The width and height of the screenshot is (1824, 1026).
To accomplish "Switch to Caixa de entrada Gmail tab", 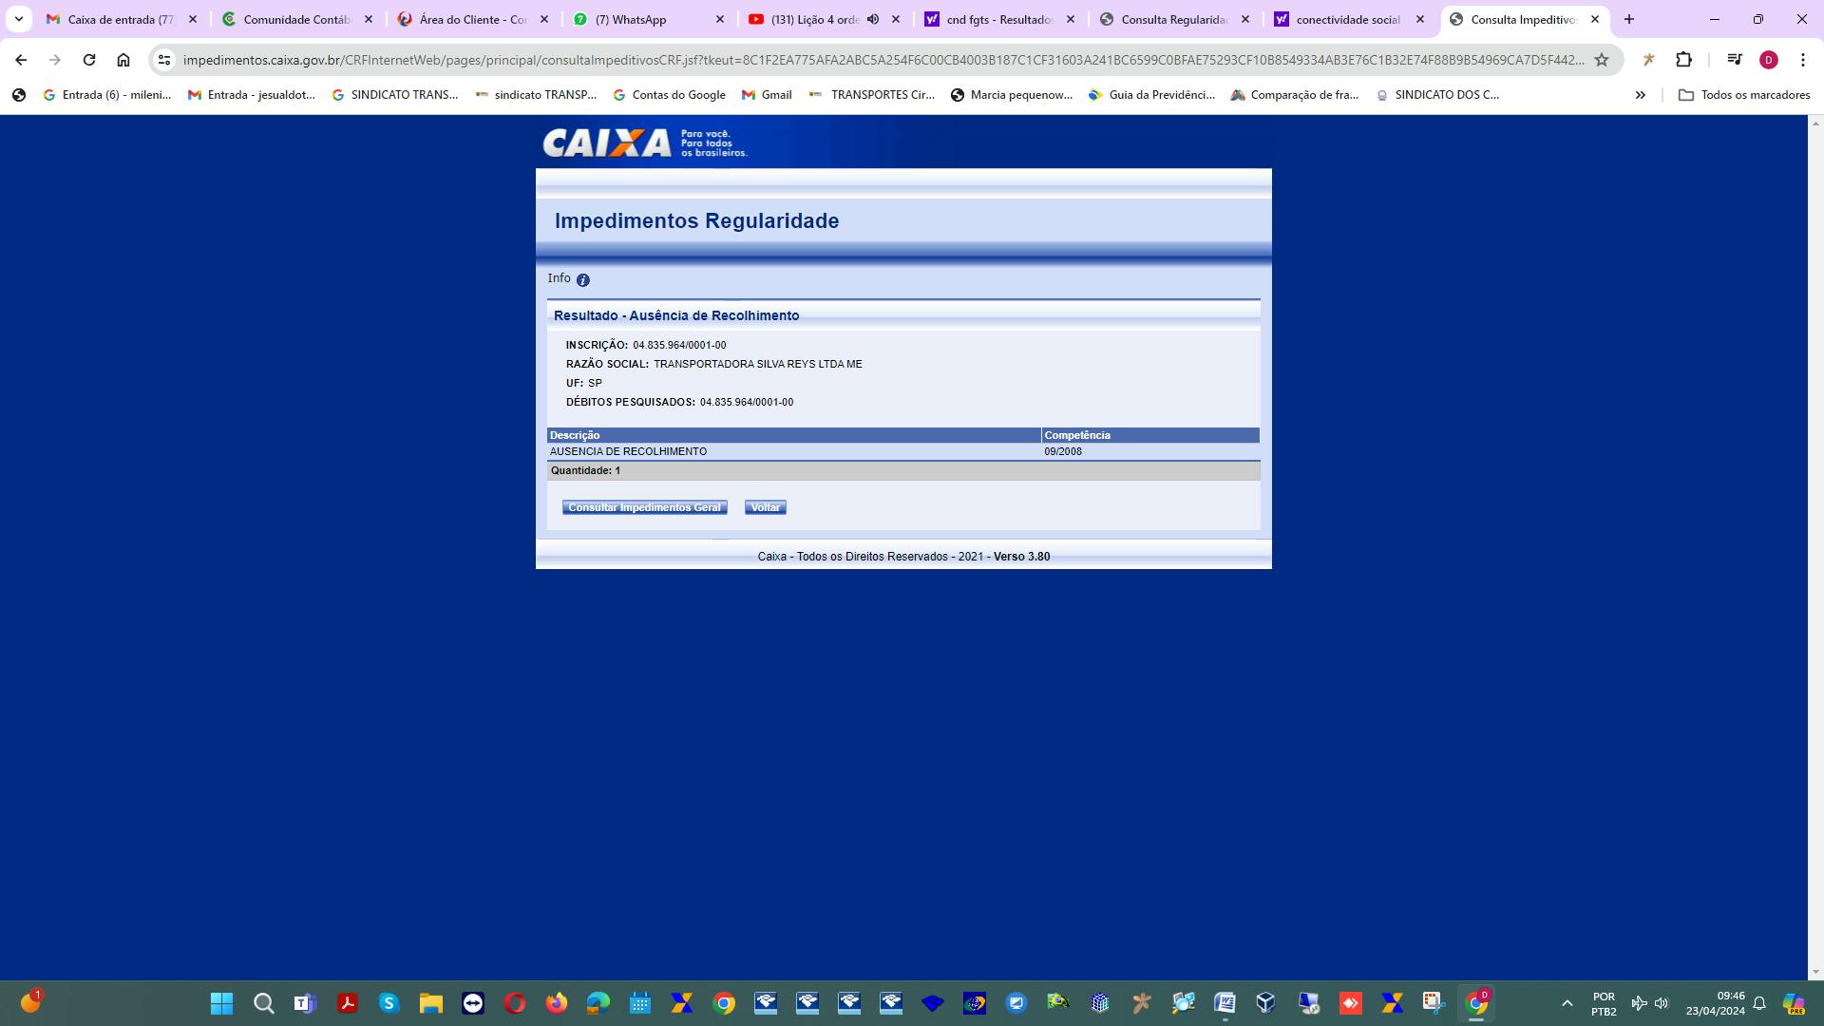I will coord(121,19).
